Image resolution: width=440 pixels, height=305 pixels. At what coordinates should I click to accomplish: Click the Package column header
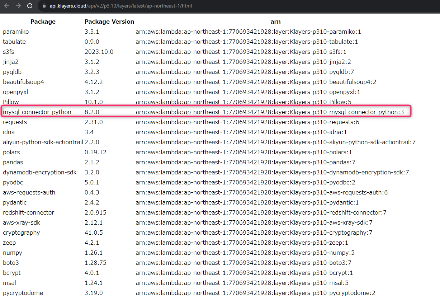[43, 22]
